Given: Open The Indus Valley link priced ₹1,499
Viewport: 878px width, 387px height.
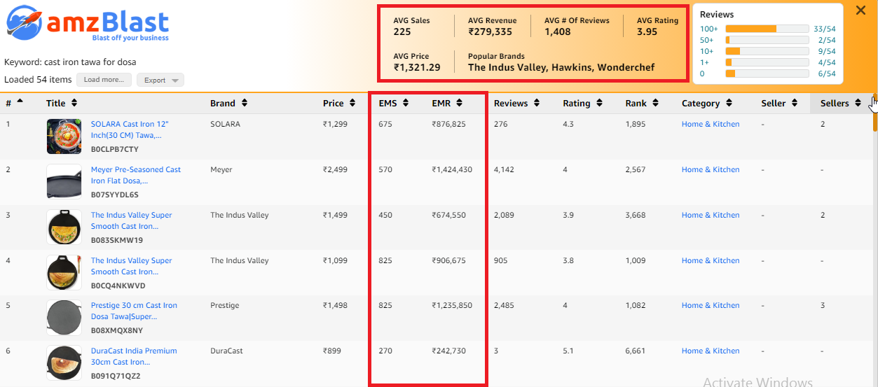Looking at the screenshot, I should pos(131,220).
